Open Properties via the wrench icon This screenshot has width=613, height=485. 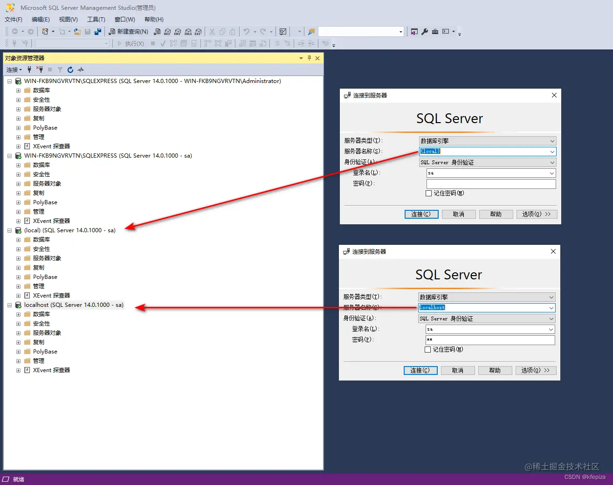(x=425, y=32)
